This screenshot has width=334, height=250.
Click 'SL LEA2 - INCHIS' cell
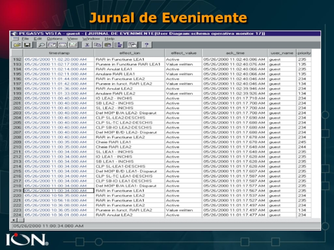coord(129,108)
